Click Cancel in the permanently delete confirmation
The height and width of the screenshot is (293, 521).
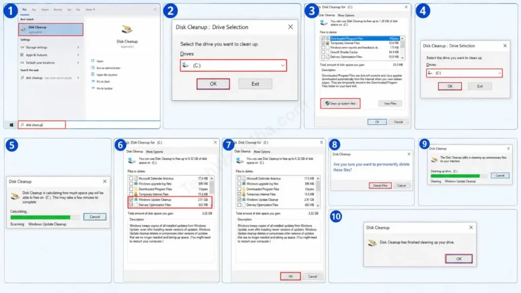[401, 186]
